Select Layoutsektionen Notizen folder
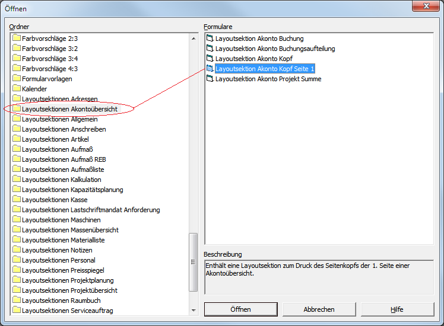 pos(57,250)
